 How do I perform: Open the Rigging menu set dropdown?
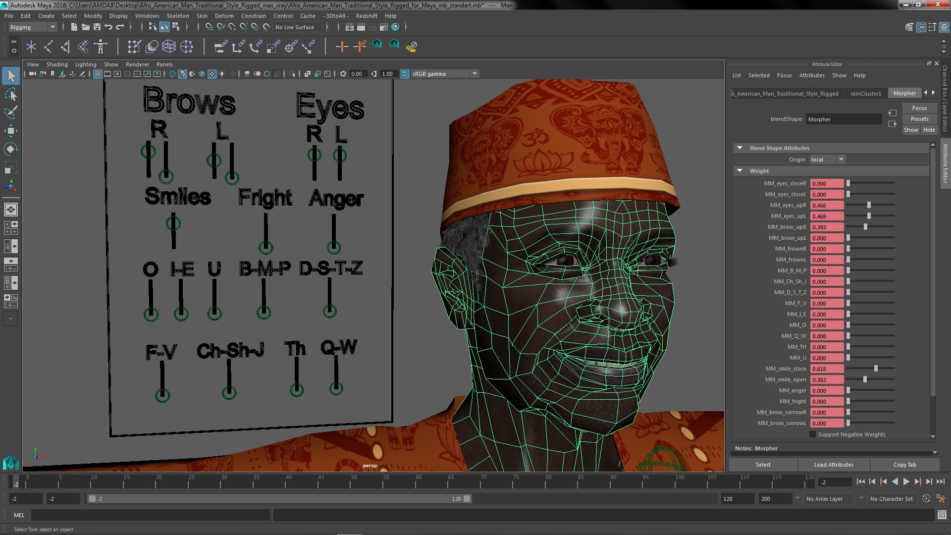pyautogui.click(x=33, y=27)
